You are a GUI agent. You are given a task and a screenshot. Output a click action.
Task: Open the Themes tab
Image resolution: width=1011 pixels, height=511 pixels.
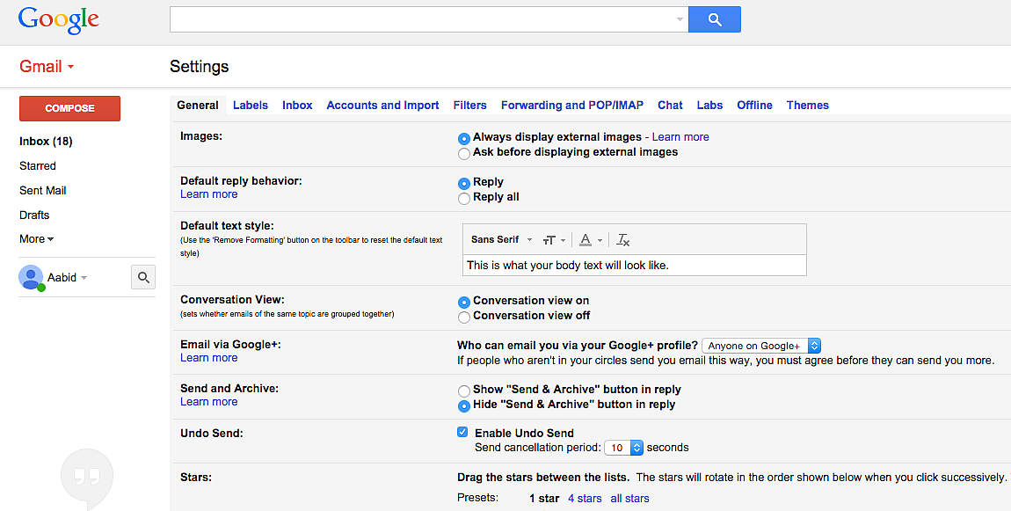coord(807,106)
